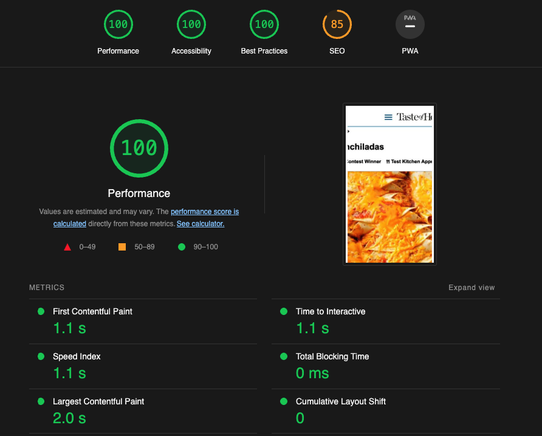Click green status dot beside Total Blocking Time
542x436 pixels.
tap(284, 356)
